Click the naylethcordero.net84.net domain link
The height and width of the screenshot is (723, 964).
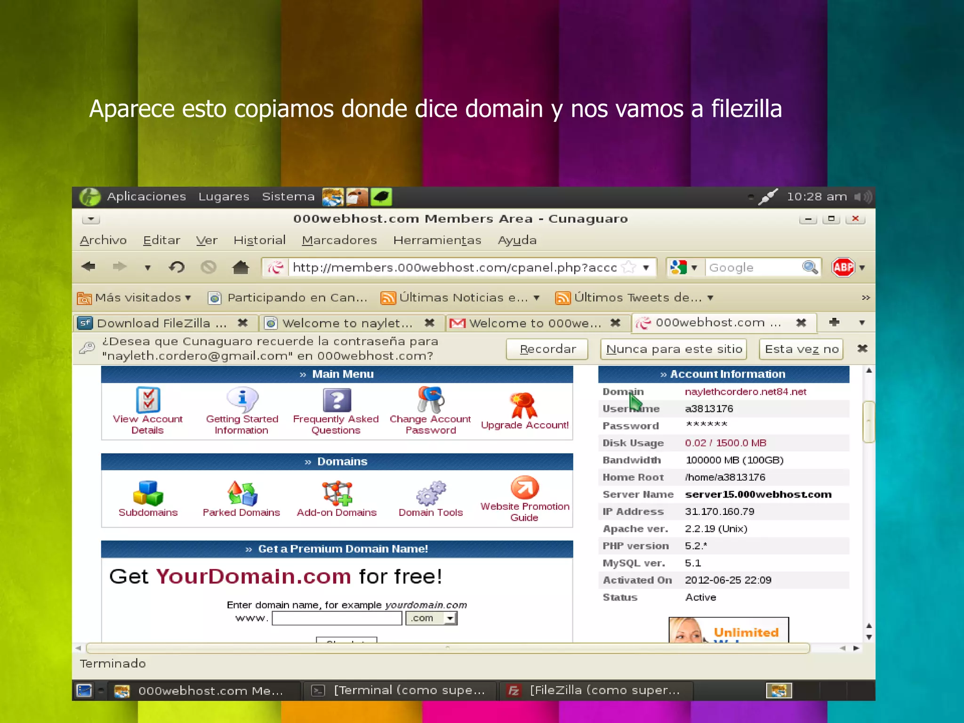pos(745,392)
